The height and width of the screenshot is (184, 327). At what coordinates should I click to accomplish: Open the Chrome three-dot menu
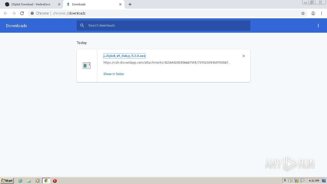321,13
